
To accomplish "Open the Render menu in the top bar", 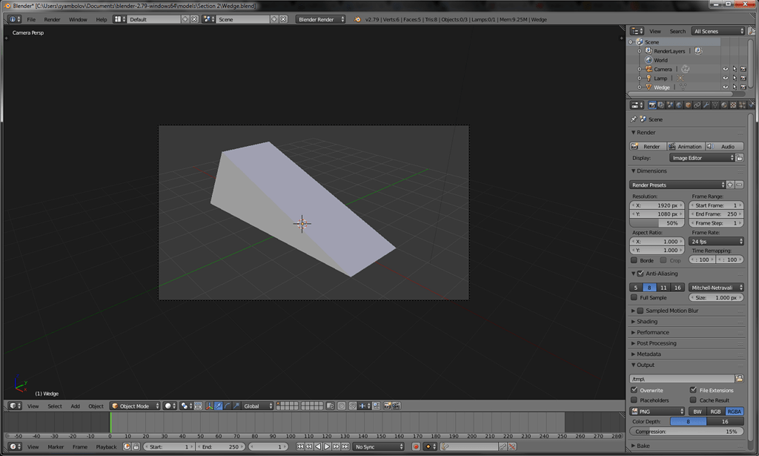I will tap(50, 19).
